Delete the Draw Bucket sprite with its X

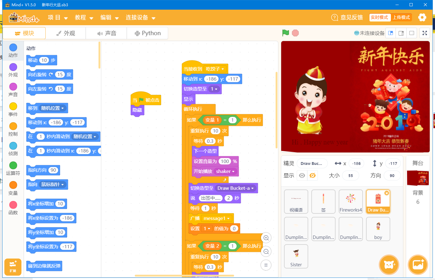387,193
